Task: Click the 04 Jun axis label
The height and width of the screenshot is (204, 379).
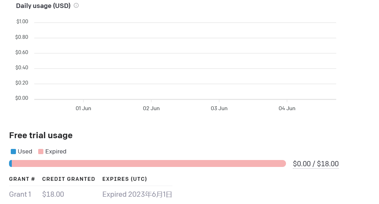Action: click(287, 108)
